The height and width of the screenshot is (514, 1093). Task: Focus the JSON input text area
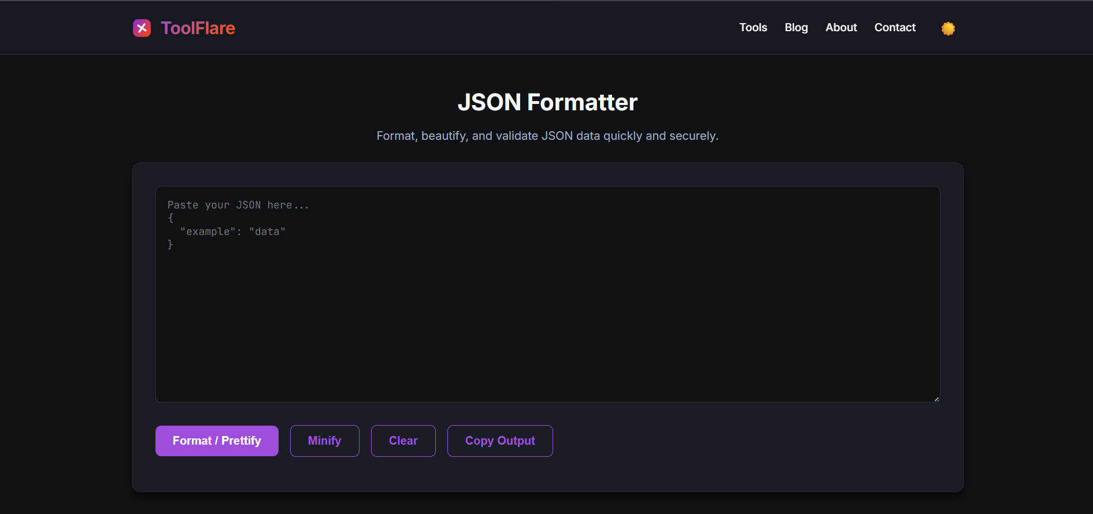click(547, 294)
